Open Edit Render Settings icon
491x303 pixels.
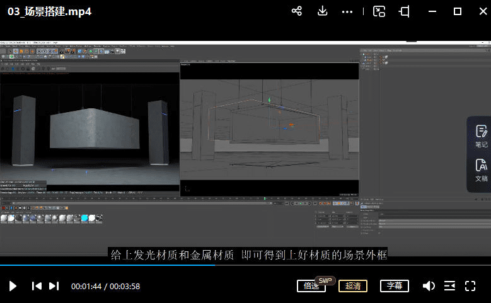(72, 51)
